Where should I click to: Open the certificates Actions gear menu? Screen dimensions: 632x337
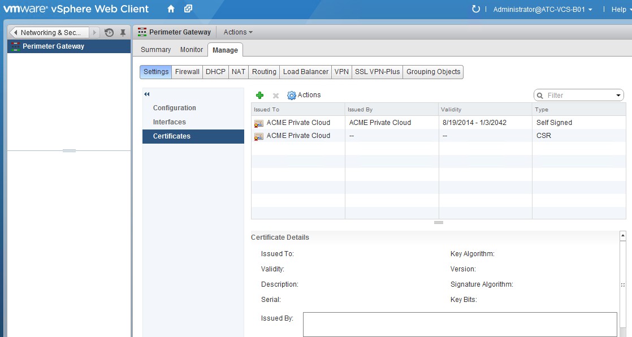click(x=304, y=95)
